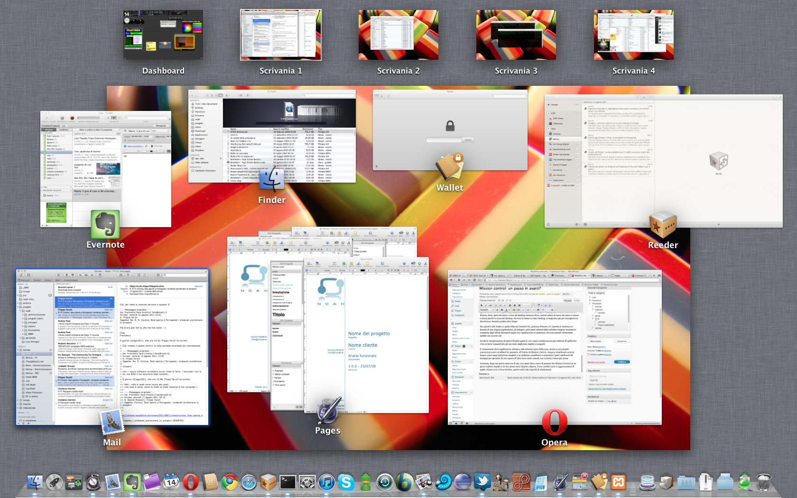Click the Evernote elephant icon badge
The image size is (797, 498).
(x=105, y=224)
